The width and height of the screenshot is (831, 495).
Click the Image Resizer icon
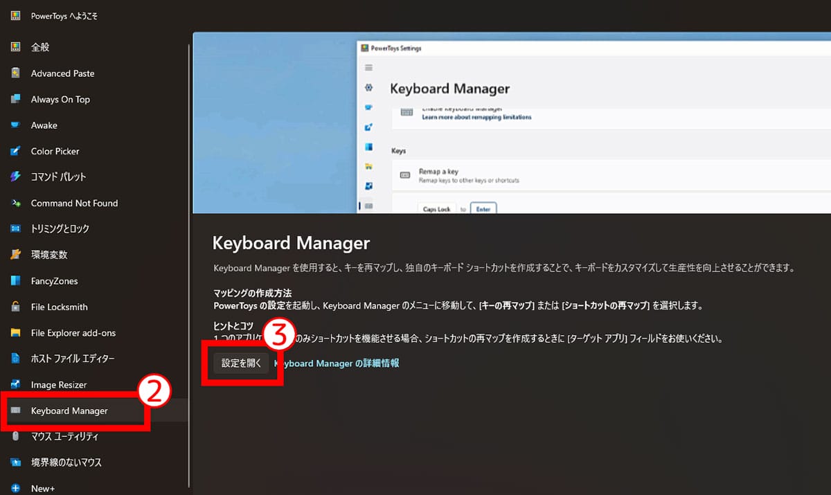point(16,385)
